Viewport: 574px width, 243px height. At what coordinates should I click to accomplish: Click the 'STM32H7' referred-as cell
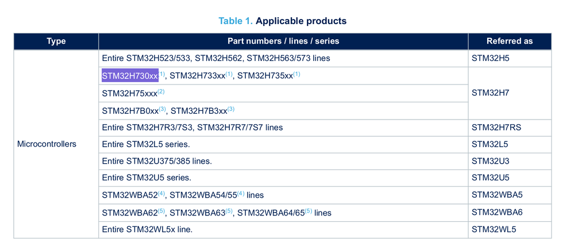click(x=510, y=93)
